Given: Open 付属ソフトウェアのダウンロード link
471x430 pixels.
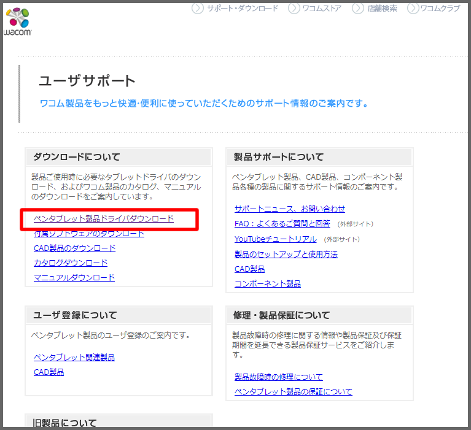Looking at the screenshot, I should click(89, 234).
